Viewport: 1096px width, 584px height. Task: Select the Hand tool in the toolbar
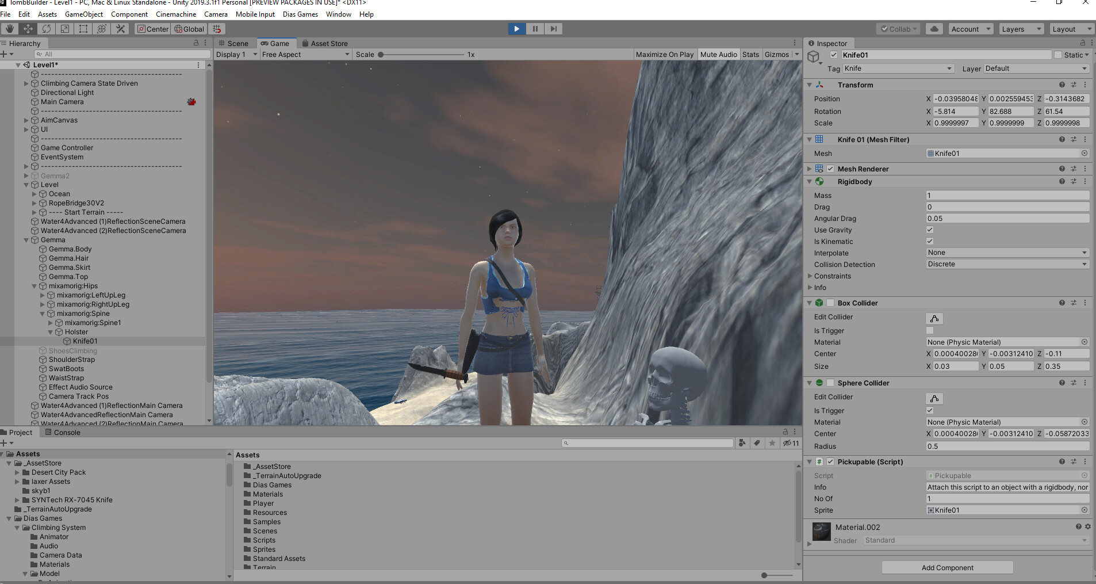click(x=9, y=28)
